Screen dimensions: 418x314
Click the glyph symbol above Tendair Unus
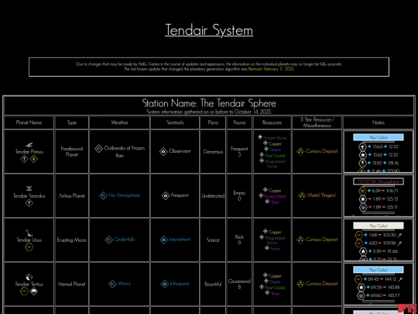29,233
